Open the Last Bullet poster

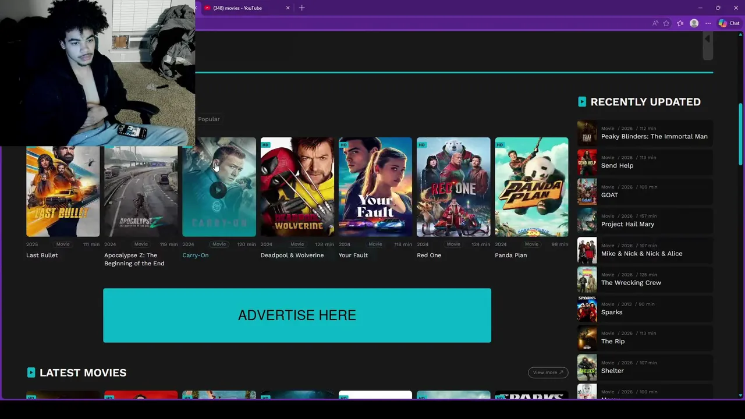tap(63, 191)
